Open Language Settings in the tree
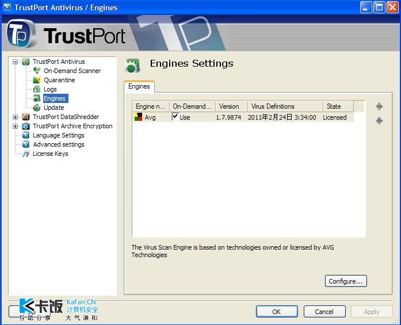Image resolution: width=401 pixels, height=325 pixels. [58, 135]
